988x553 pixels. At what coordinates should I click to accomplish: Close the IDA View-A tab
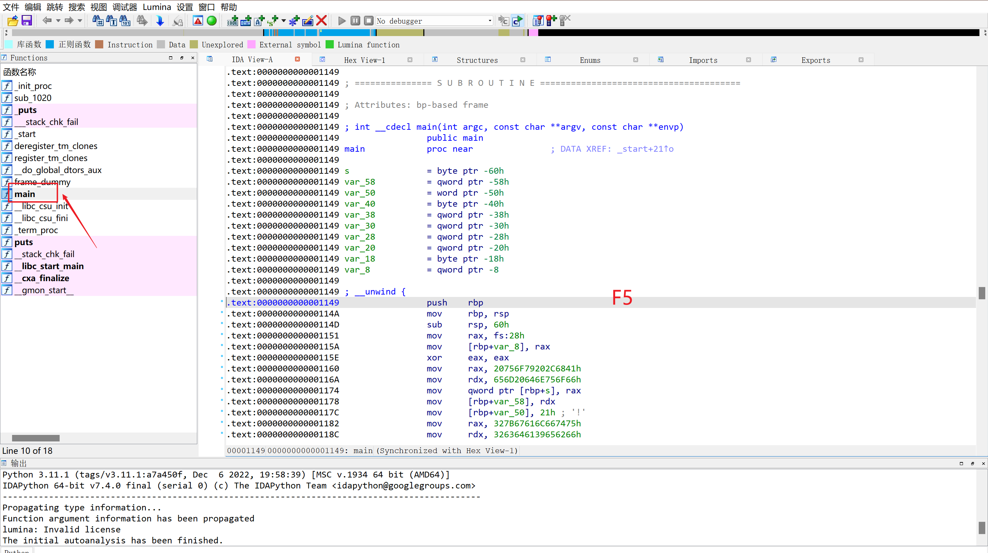coord(297,59)
